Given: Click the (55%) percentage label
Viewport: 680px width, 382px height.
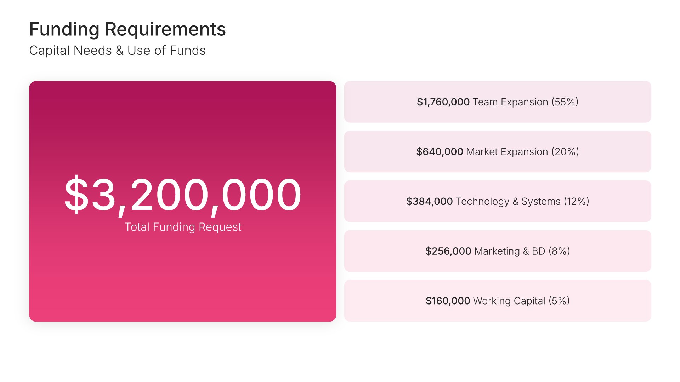Looking at the screenshot, I should (565, 102).
